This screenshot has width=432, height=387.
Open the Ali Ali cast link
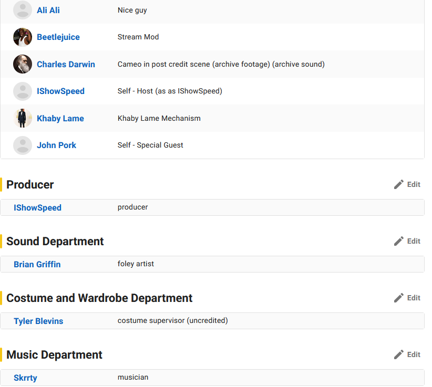tap(48, 11)
